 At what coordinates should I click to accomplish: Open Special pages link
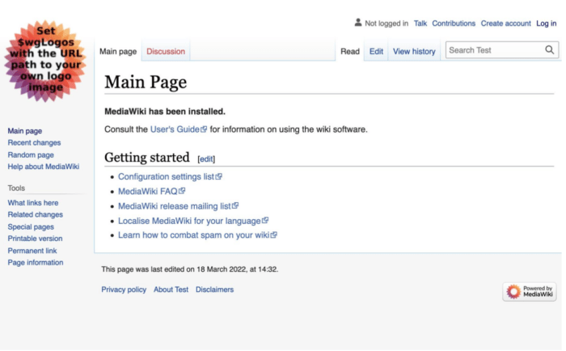tap(31, 226)
